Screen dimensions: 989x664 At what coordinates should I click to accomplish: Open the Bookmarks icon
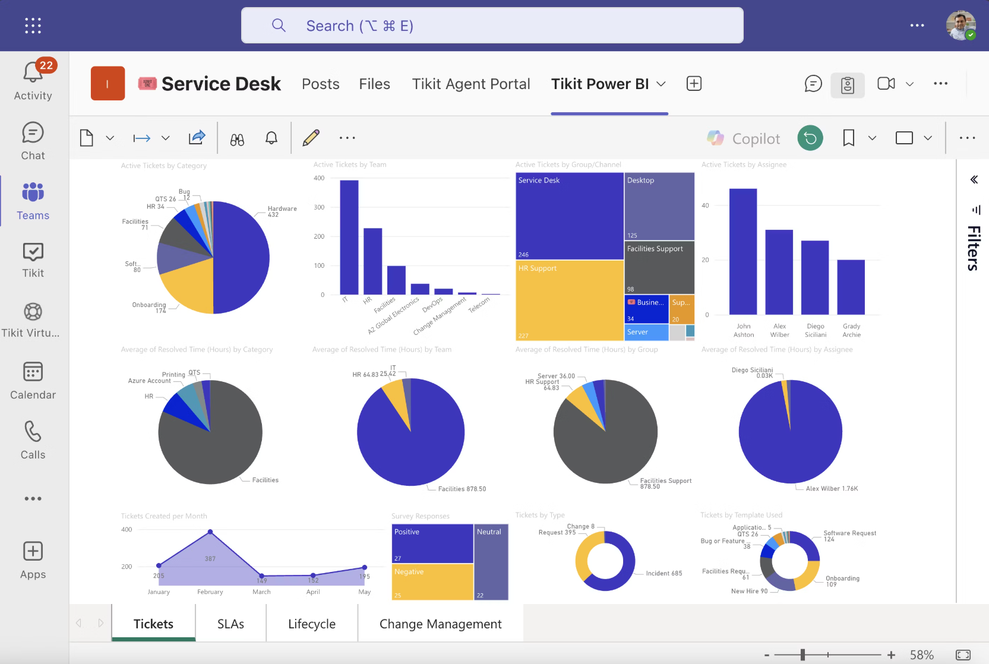(849, 138)
